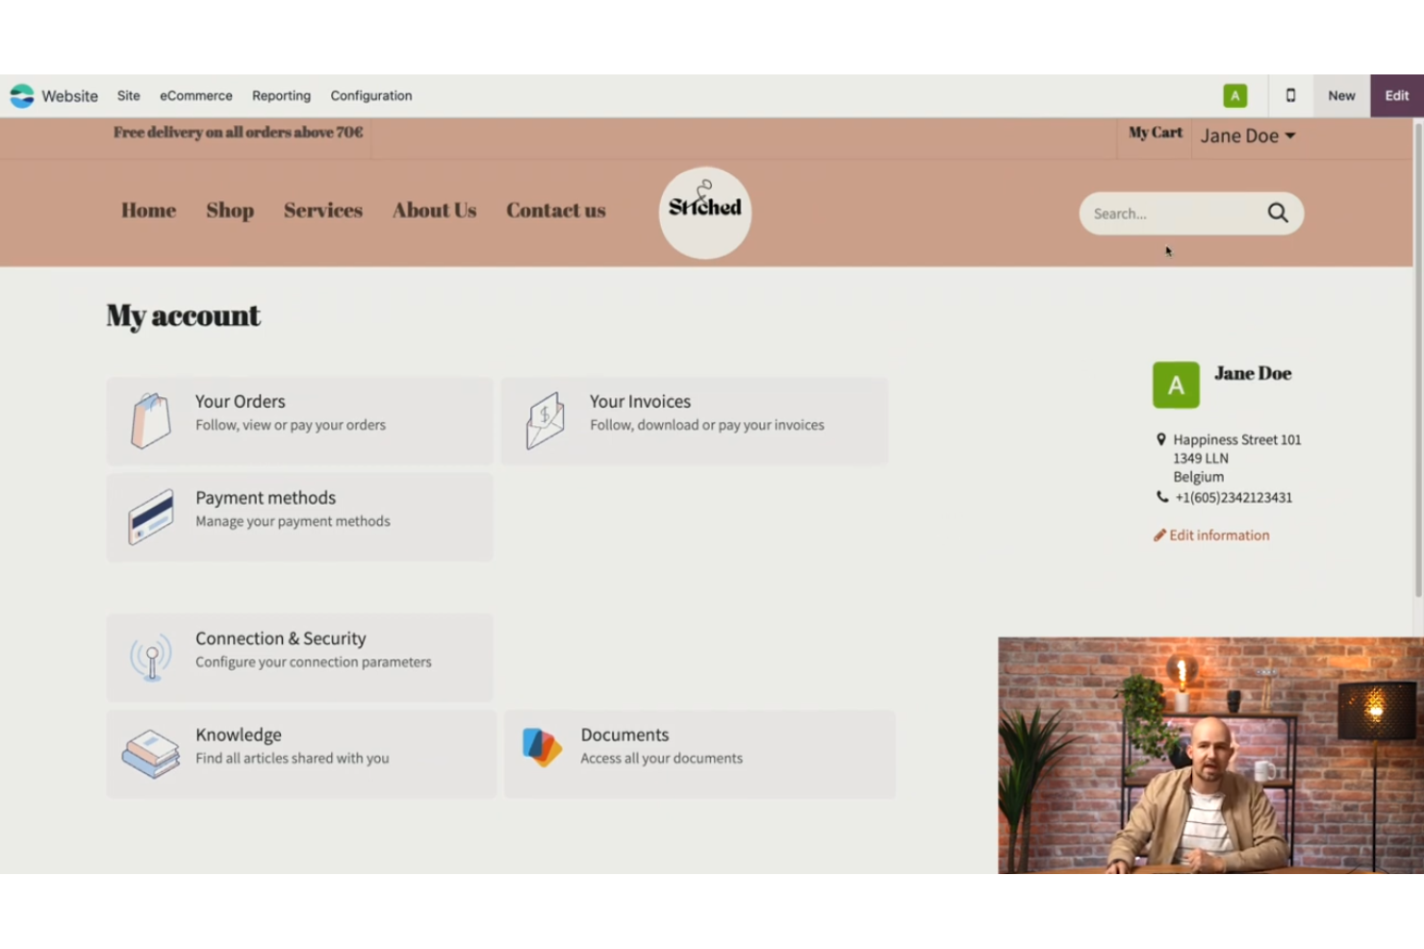Open the eCommerce menu
The height and width of the screenshot is (949, 1424).
[196, 96]
